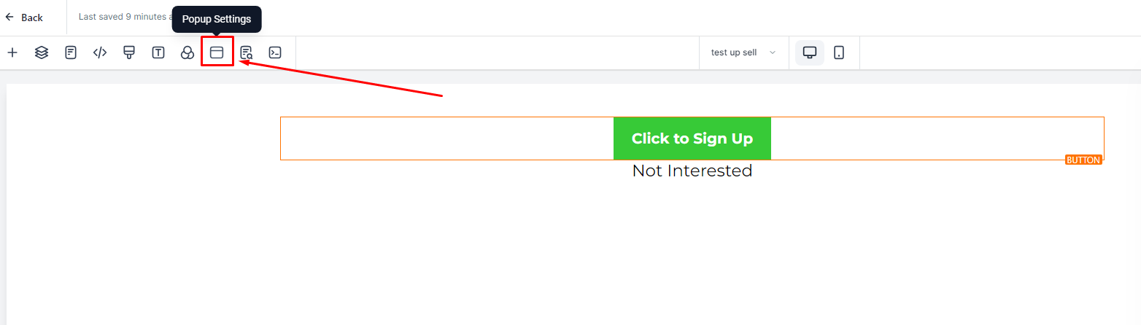Viewport: 1141px width, 325px height.
Task: Click the overlapping circles color icon
Action: coord(187,52)
